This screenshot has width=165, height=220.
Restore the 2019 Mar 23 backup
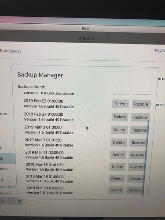point(135,190)
